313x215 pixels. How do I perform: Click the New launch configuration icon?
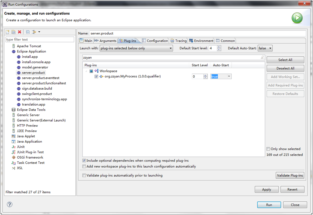(8, 32)
